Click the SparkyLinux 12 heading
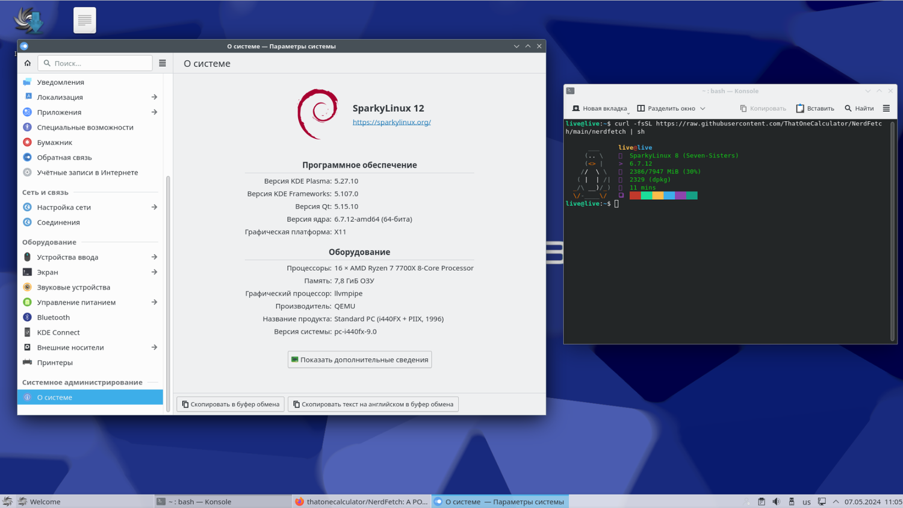This screenshot has height=508, width=903. pyautogui.click(x=388, y=108)
